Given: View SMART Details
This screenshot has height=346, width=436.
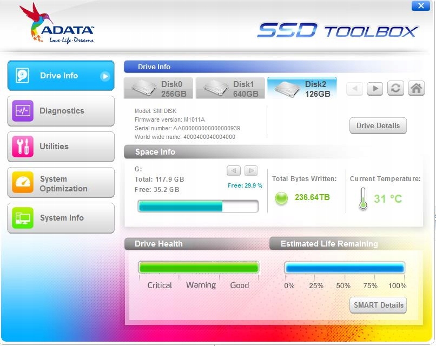Looking at the screenshot, I should (x=378, y=305).
